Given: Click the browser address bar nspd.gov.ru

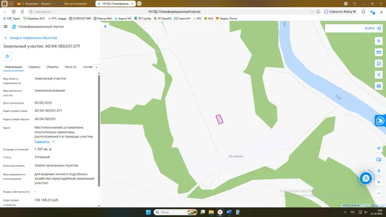Looking at the screenshot, I should pyautogui.click(x=43, y=11).
